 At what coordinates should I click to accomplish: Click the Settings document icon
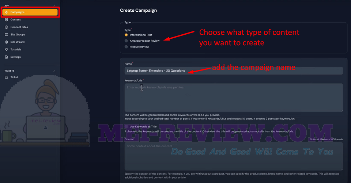pos(7,57)
